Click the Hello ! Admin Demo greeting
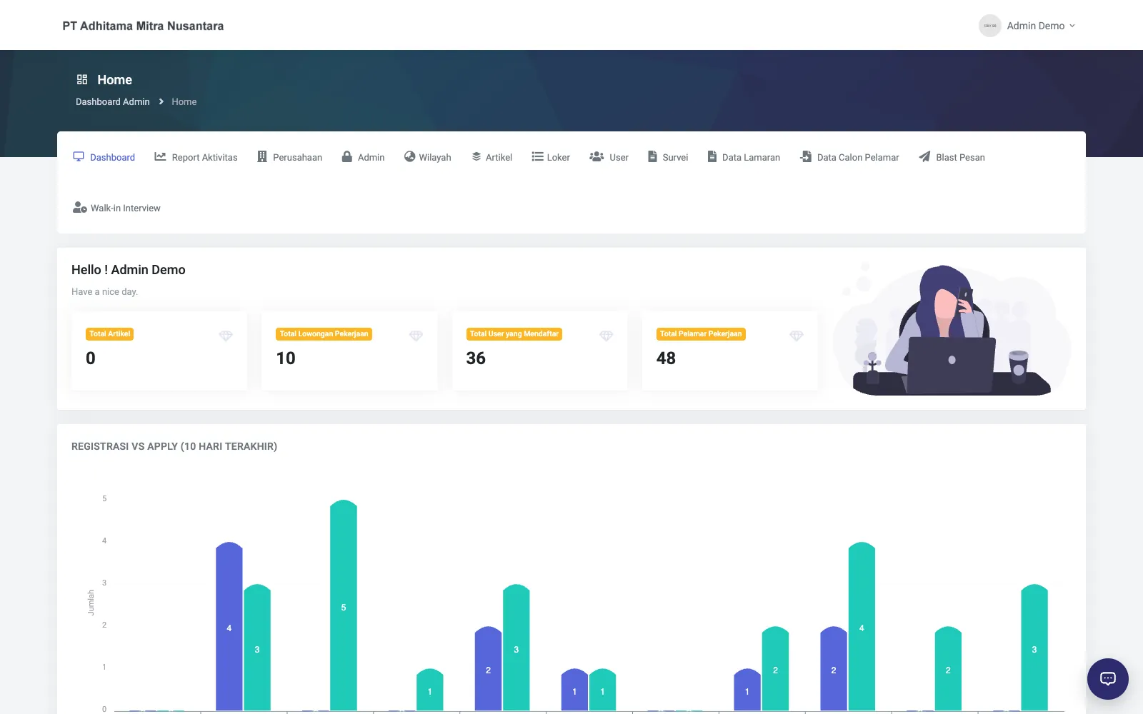This screenshot has height=714, width=1143. (129, 270)
